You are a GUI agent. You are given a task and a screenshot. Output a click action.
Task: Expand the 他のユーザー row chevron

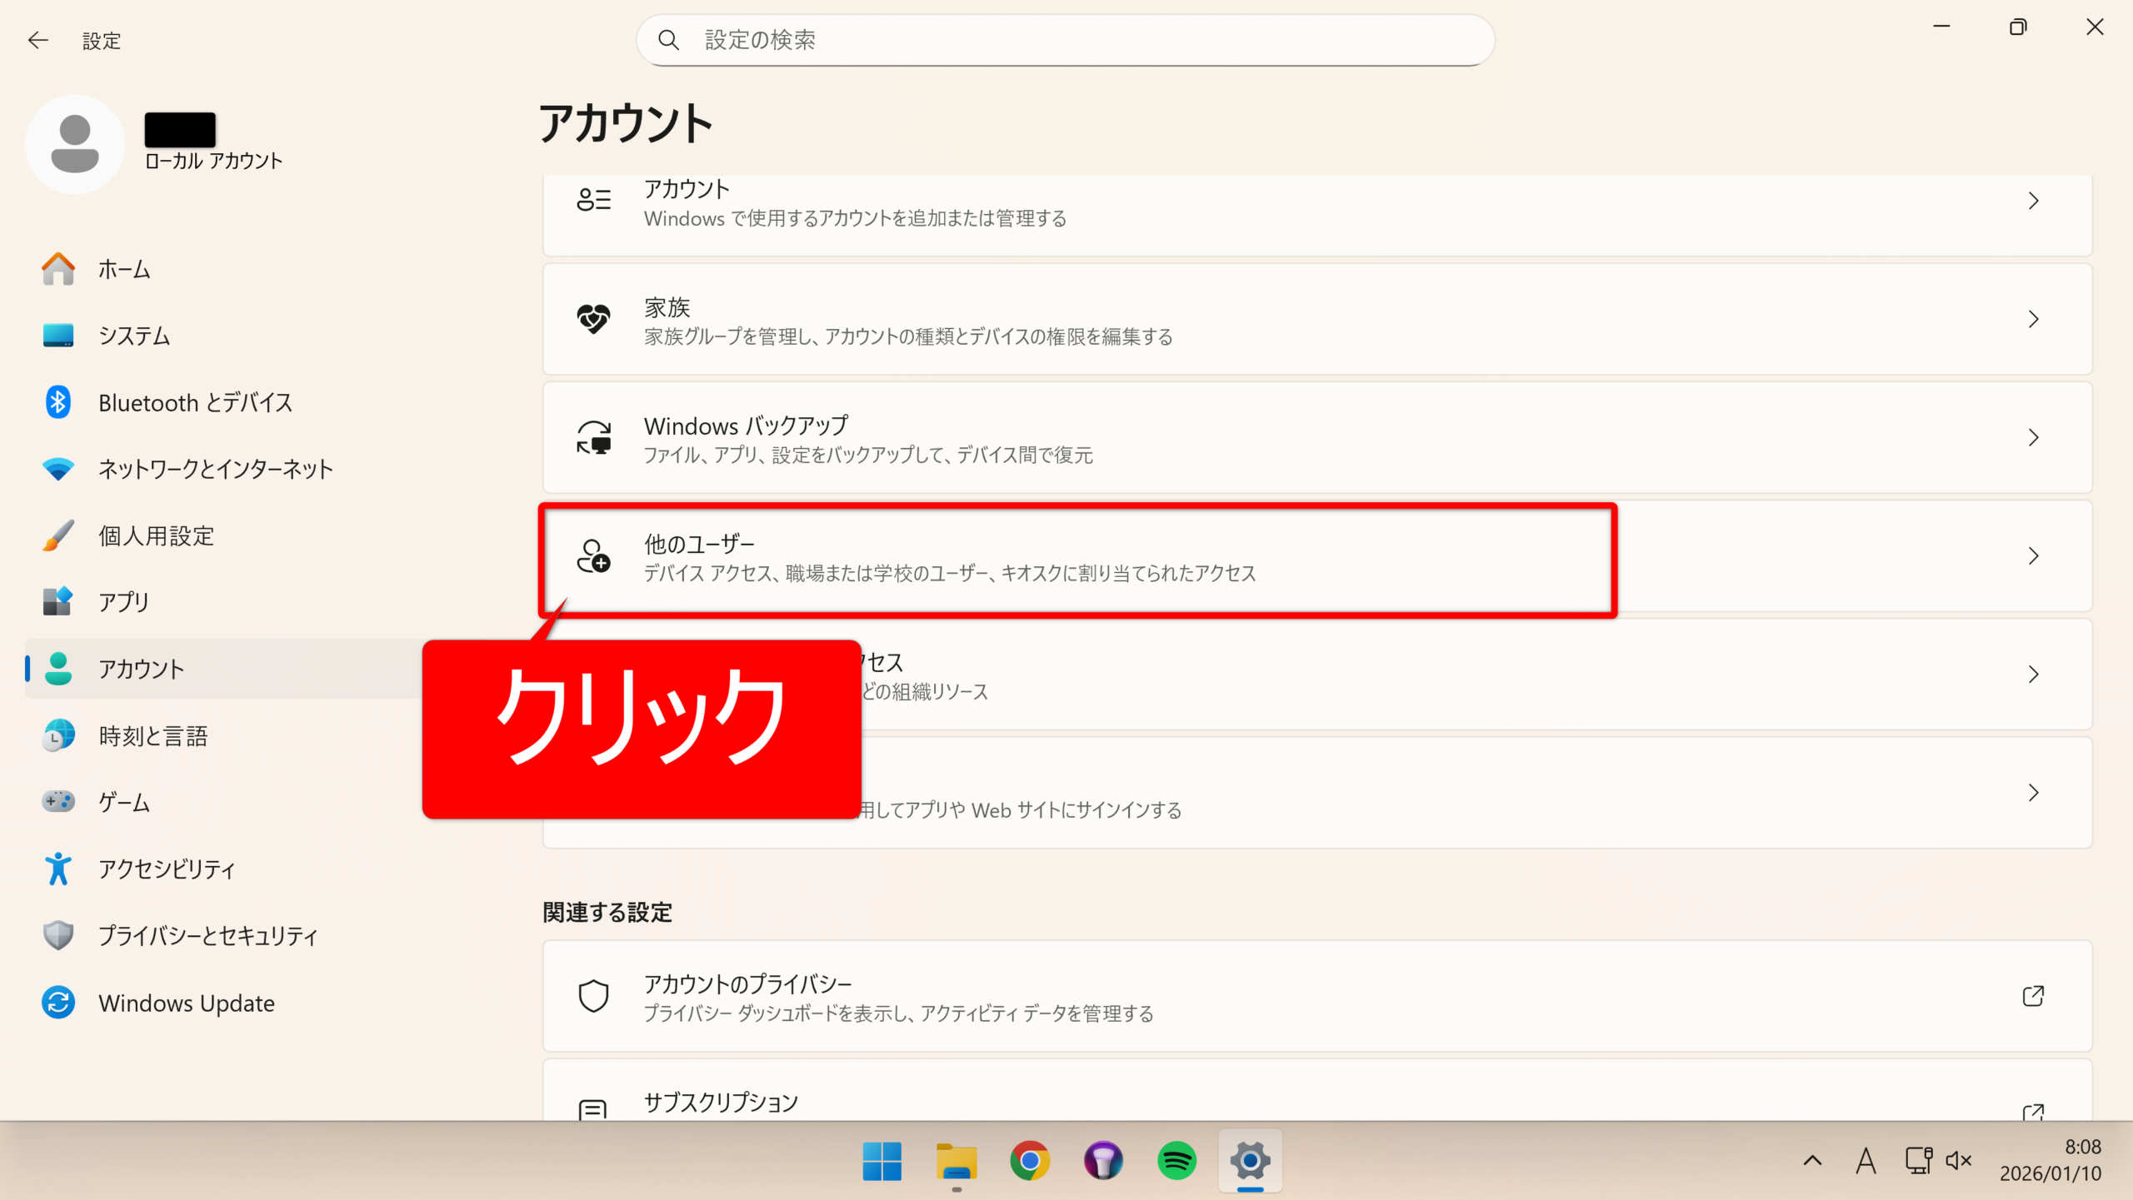2033,556
